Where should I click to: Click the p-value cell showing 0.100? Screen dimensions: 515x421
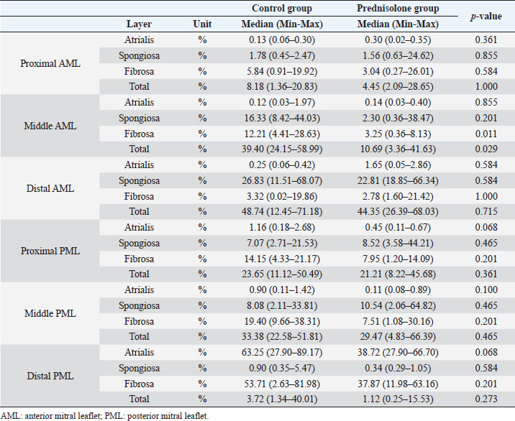485,290
